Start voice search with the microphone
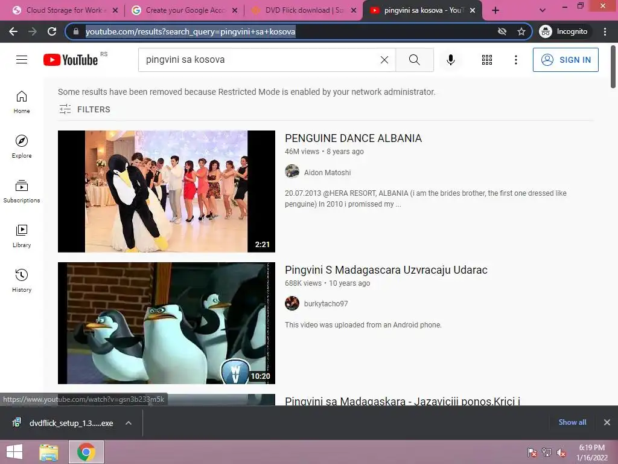 450,60
